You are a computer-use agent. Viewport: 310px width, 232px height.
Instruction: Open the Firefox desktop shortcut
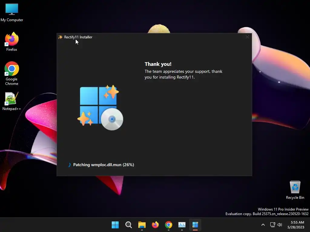tap(12, 42)
